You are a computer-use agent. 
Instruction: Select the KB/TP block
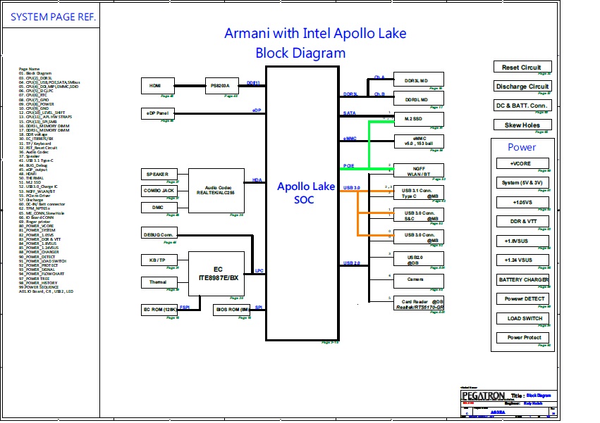[159, 260]
